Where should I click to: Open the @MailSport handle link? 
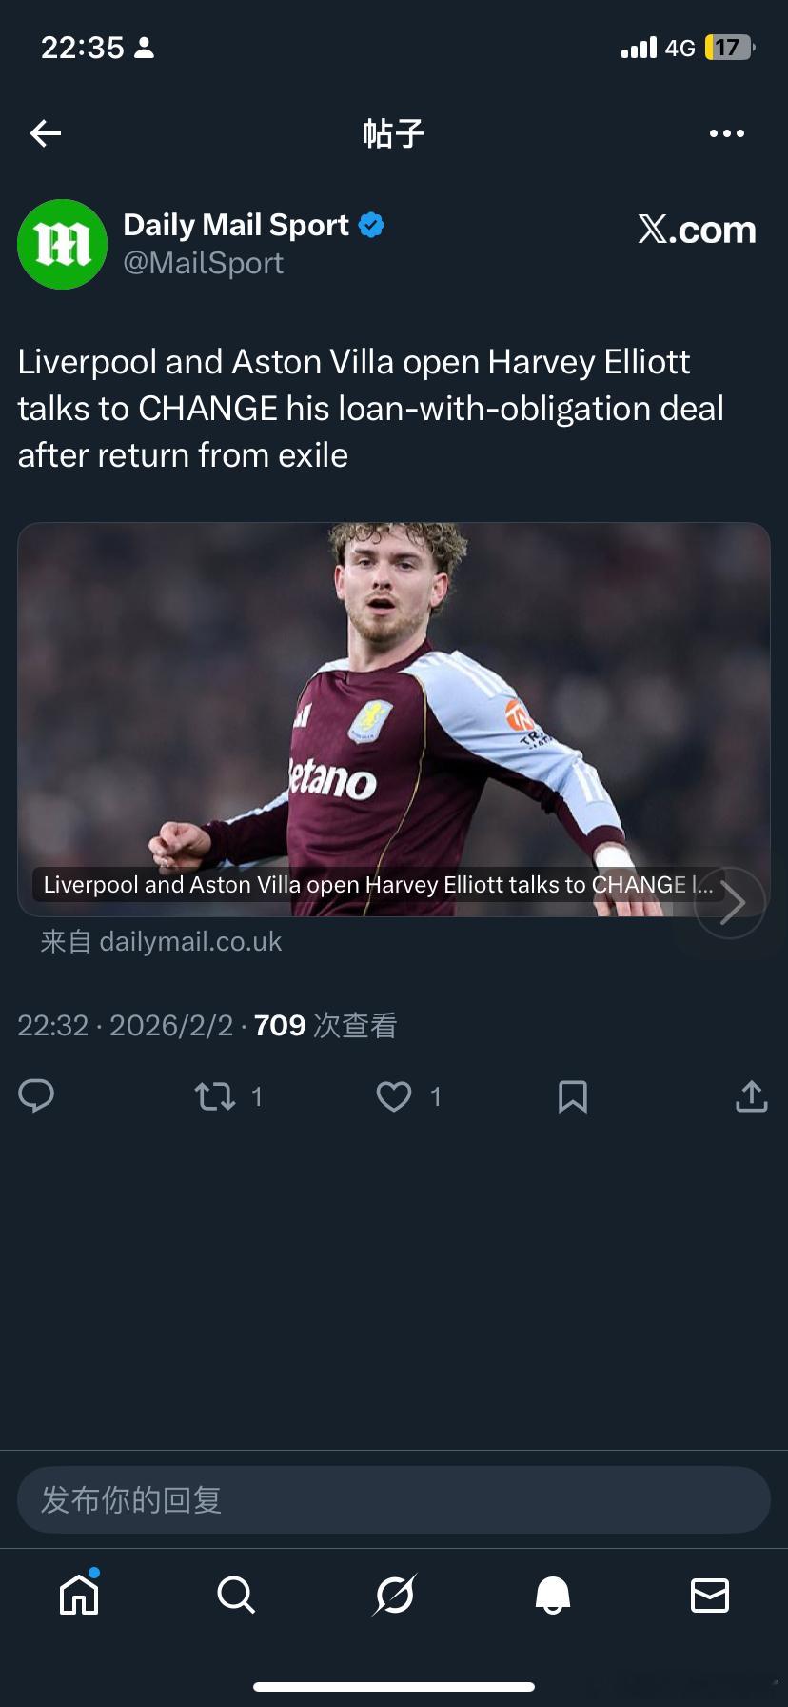pos(204,263)
